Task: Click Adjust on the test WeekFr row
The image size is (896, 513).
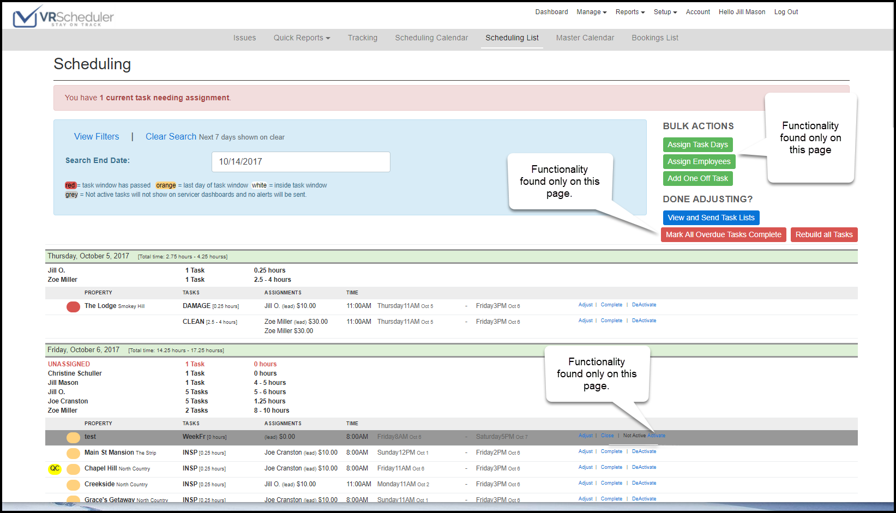Action: point(585,436)
